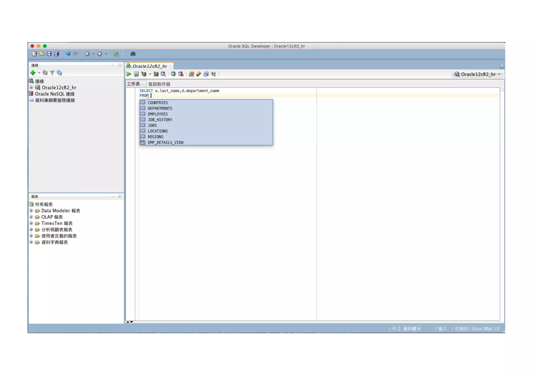
Task: Clear worksheet with the eraser icon
Action: (199, 74)
